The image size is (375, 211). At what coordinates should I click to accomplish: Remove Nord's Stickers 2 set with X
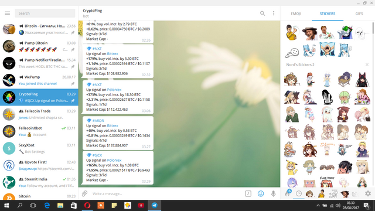pyautogui.click(x=367, y=64)
